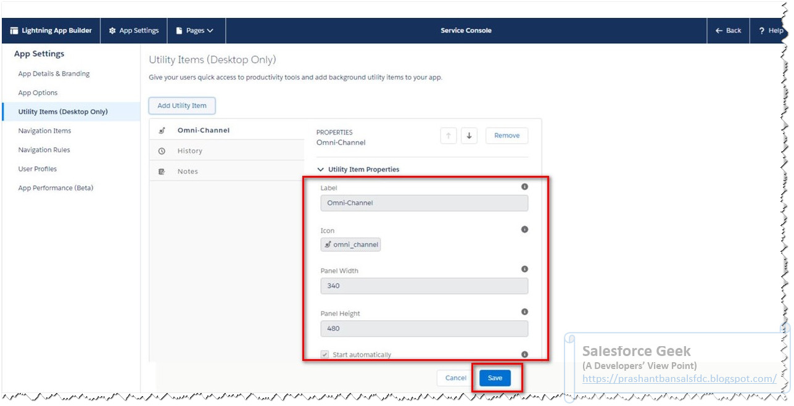This screenshot has width=794, height=406.
Task: Click the Help button in header
Action: pos(770,30)
